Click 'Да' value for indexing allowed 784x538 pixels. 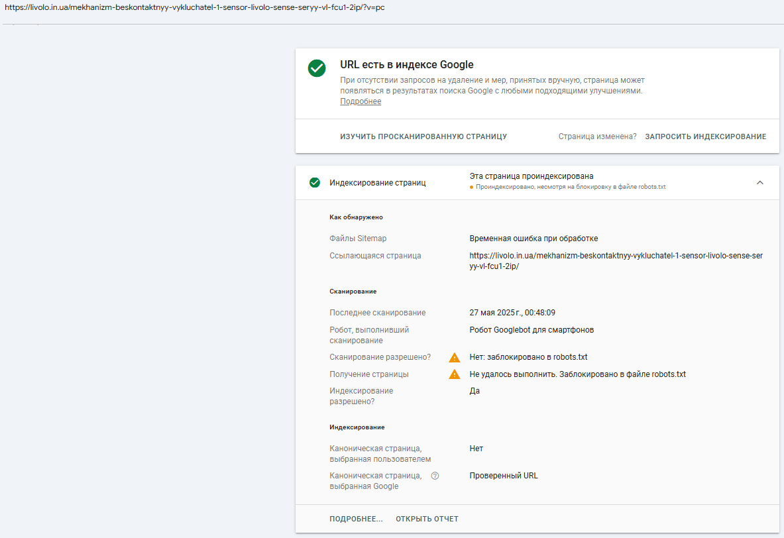tap(475, 391)
